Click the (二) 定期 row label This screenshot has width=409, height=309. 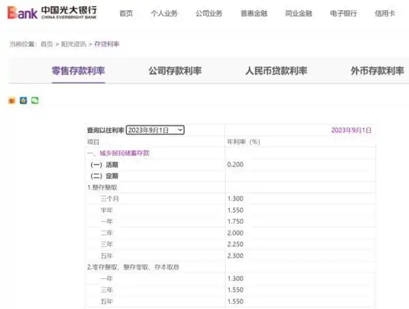[x=104, y=176]
